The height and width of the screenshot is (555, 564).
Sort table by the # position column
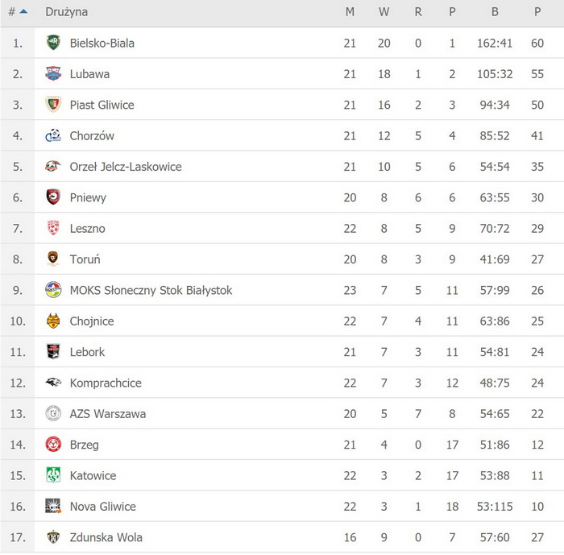coord(12,12)
